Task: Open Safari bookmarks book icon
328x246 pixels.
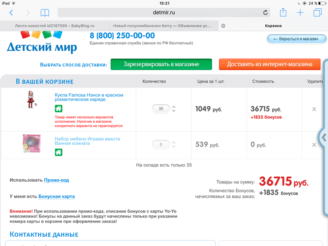Action: (x=45, y=13)
